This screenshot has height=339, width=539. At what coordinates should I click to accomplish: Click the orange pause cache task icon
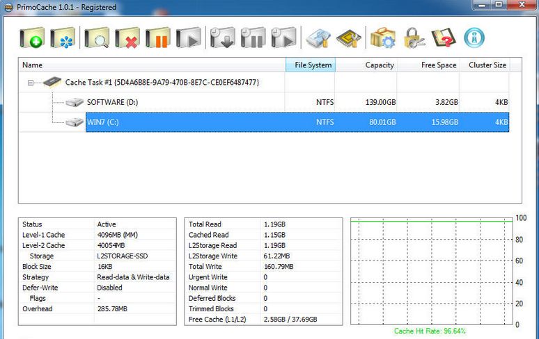(x=158, y=38)
